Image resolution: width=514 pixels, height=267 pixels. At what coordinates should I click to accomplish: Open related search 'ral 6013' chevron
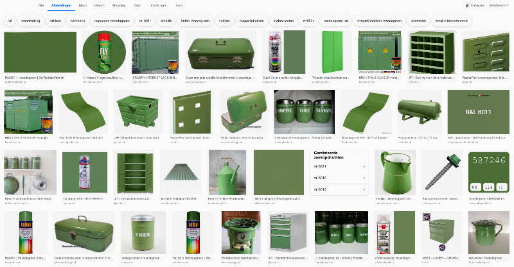coord(364,189)
